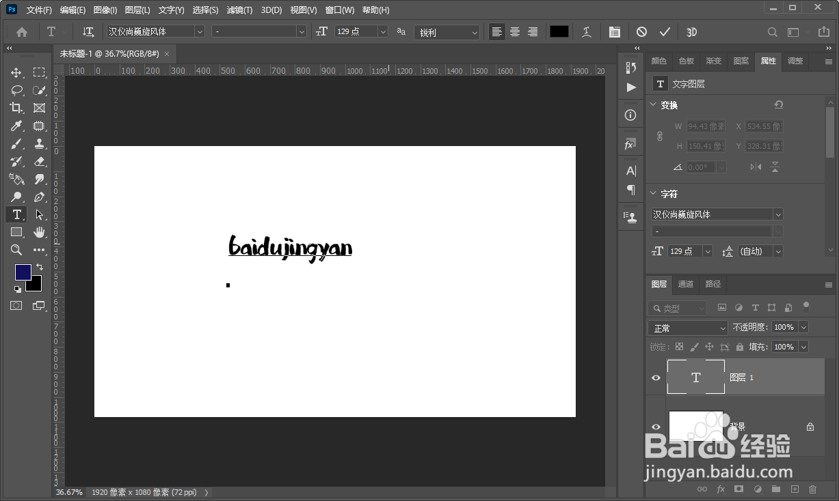Center align text
Viewport: 839px width, 501px height.
[515, 32]
